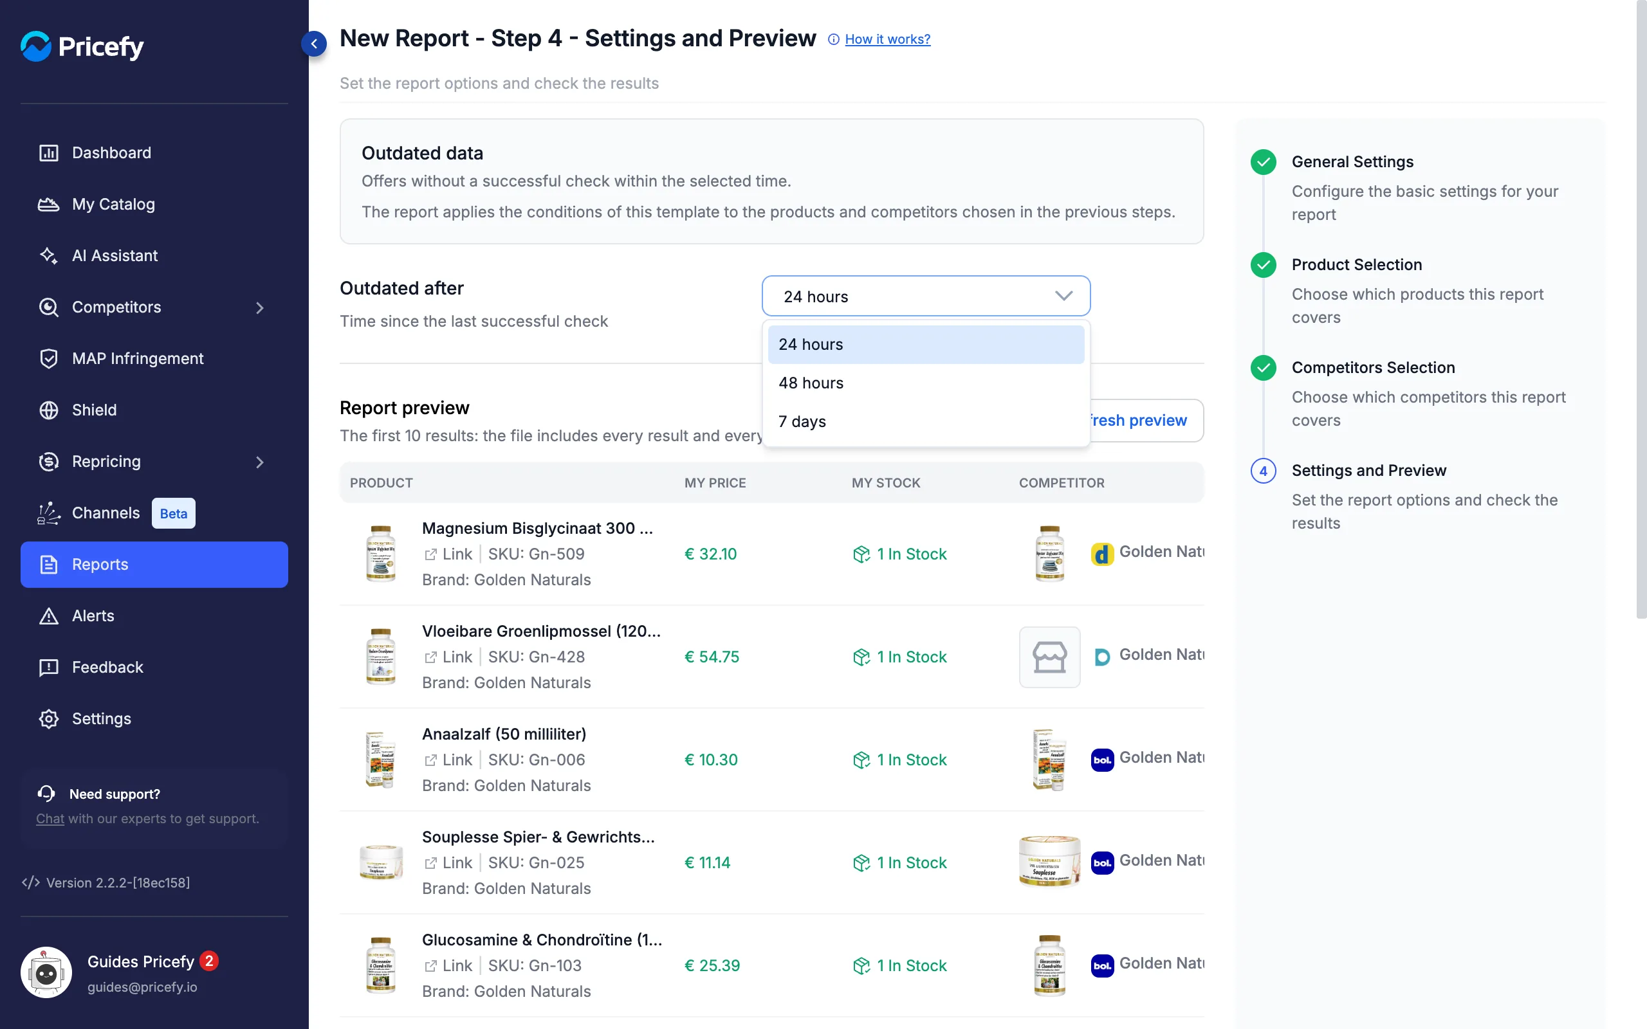Click the Link icon for Anaalzalf product
The image size is (1647, 1029).
pos(430,760)
